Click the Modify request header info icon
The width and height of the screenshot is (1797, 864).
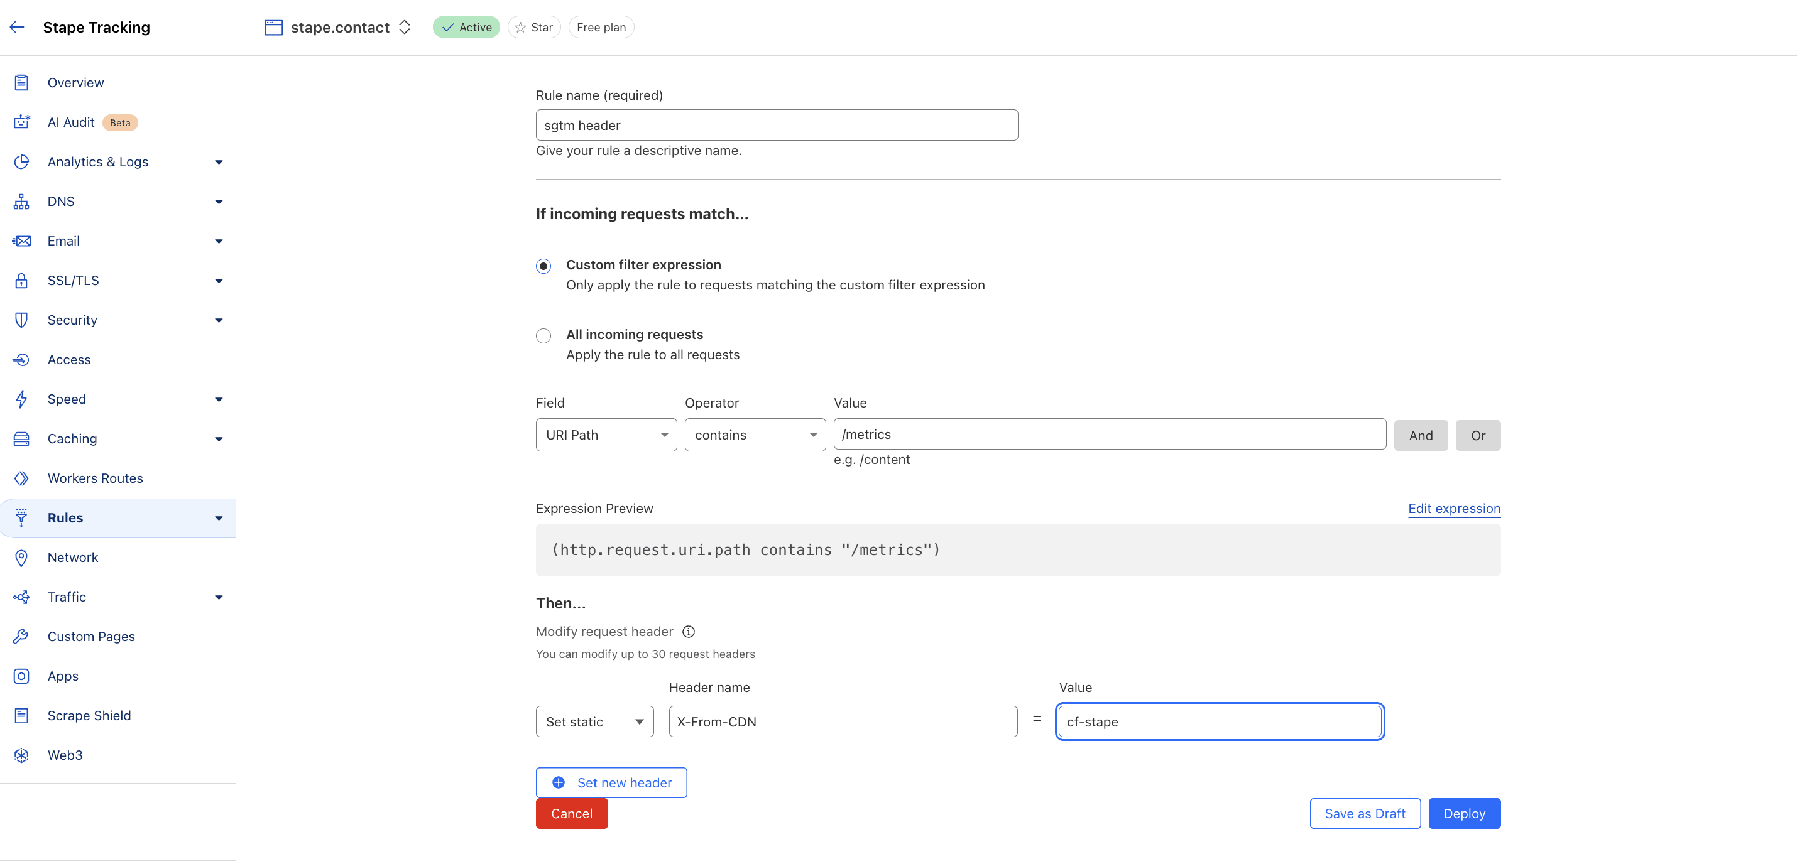click(x=689, y=632)
